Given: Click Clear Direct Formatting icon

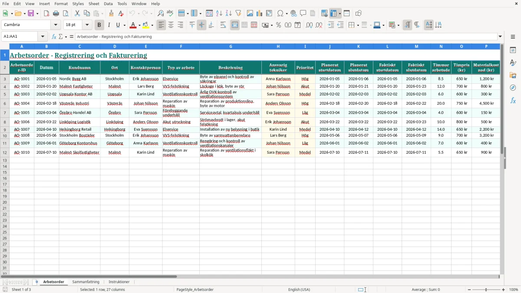Looking at the screenshot, I should point(121,13).
